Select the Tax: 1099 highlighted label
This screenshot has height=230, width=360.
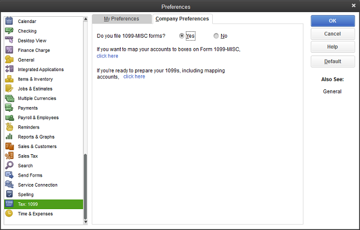pos(28,204)
